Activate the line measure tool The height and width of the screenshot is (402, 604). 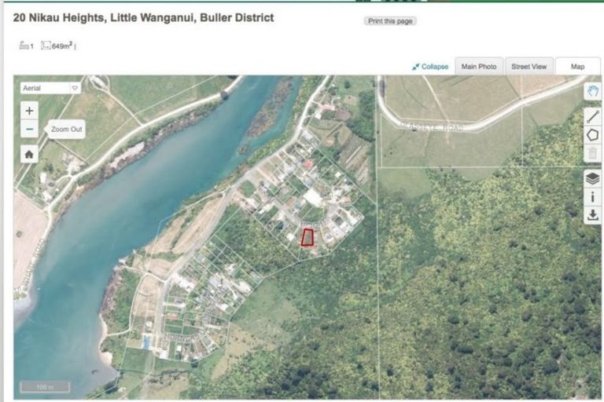(x=592, y=115)
